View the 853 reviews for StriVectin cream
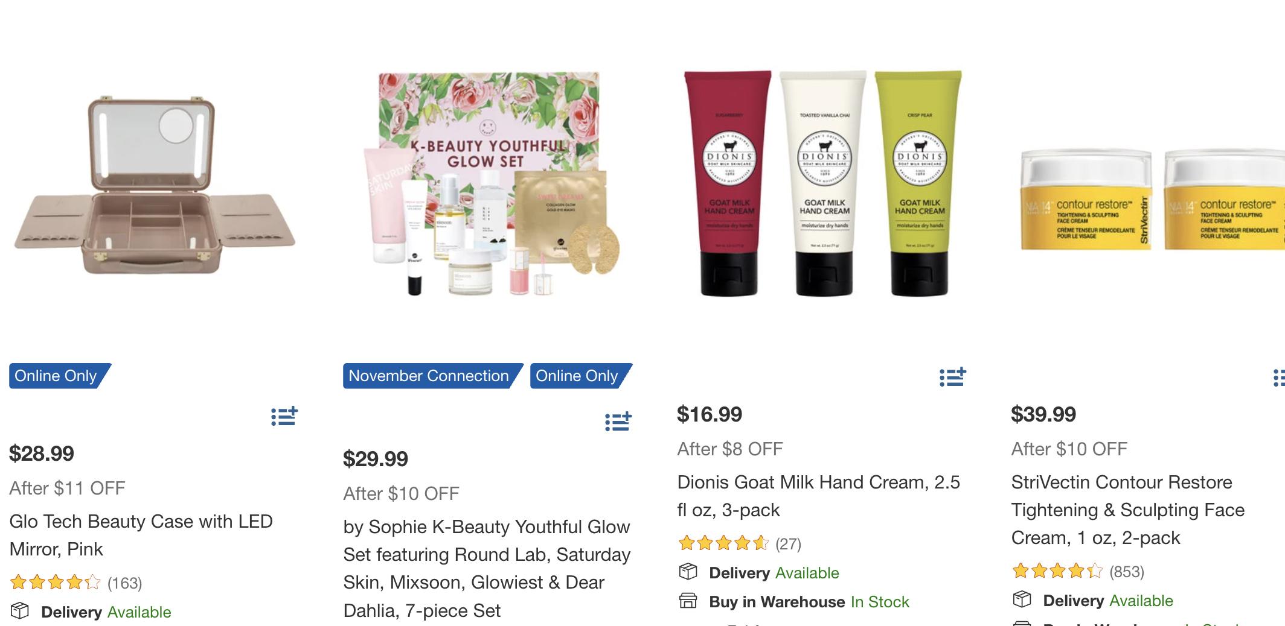Screen dimensions: 1285x626 click(1078, 571)
